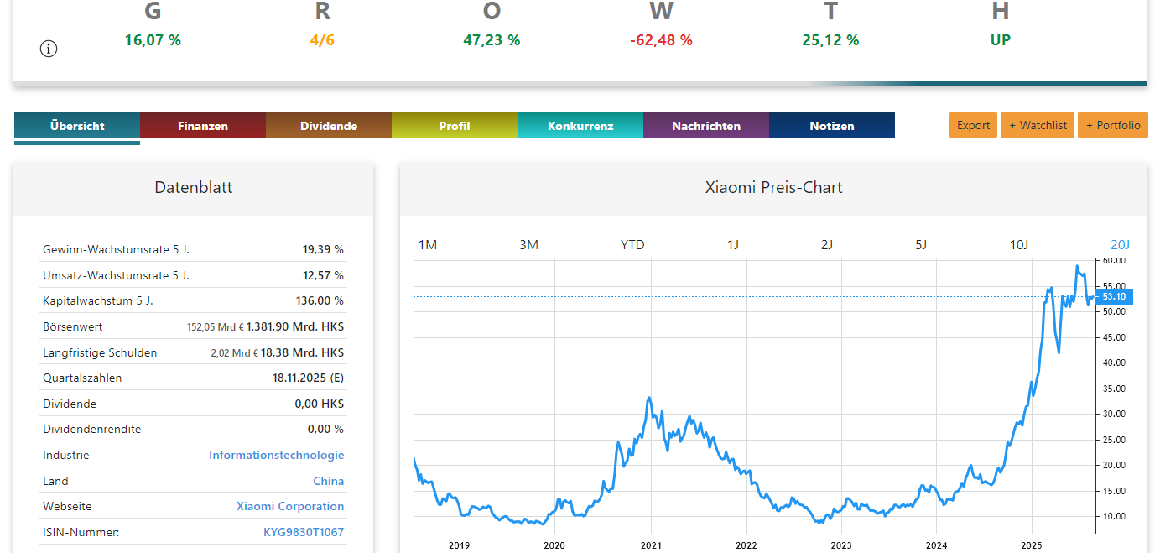Click the info circle icon
This screenshot has height=553, width=1160.
[x=49, y=49]
